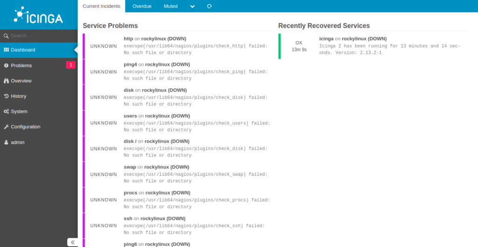Select the Current Incidents tab

[101, 6]
